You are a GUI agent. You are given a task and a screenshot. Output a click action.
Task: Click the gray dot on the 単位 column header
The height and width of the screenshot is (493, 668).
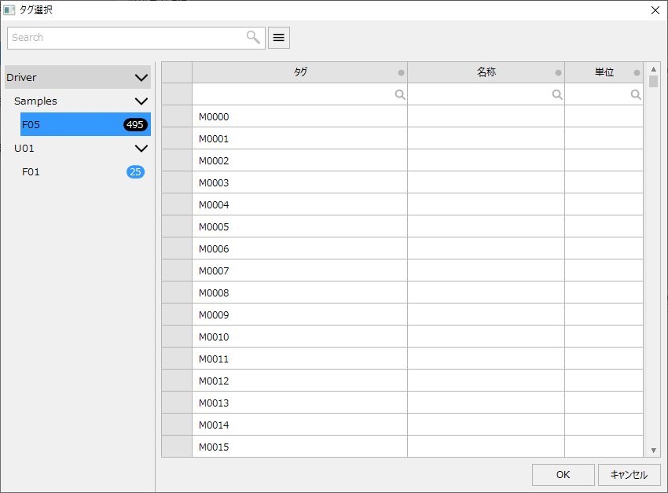tap(637, 72)
